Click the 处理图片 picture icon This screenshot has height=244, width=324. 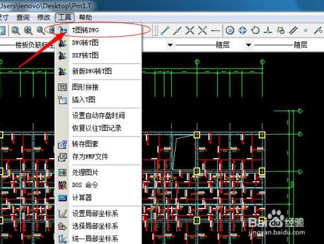(63, 173)
